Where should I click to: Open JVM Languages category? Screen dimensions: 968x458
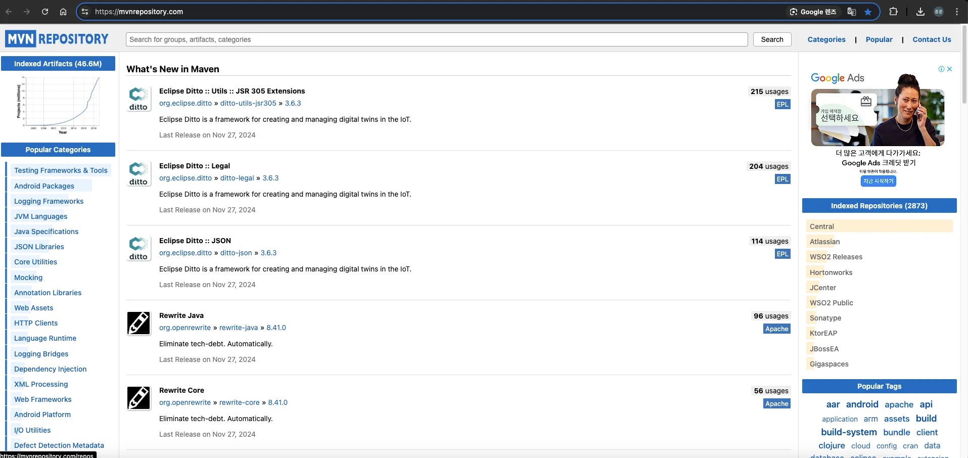[40, 216]
